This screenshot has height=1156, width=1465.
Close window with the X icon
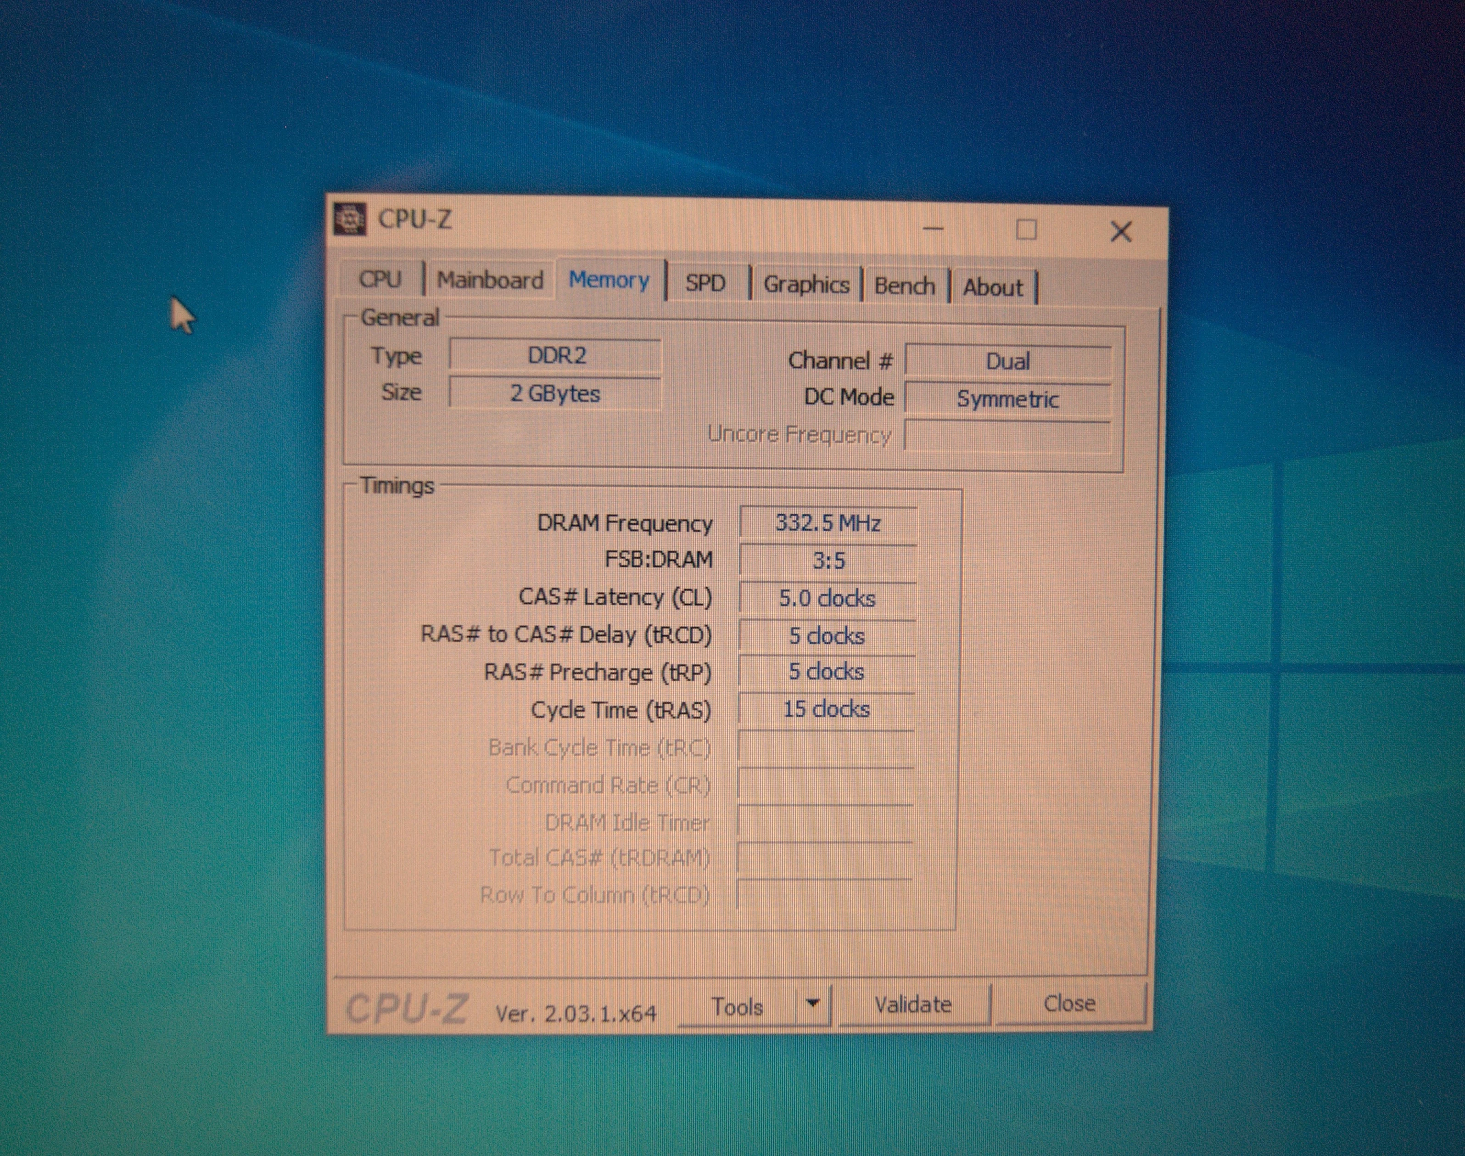coord(1121,231)
